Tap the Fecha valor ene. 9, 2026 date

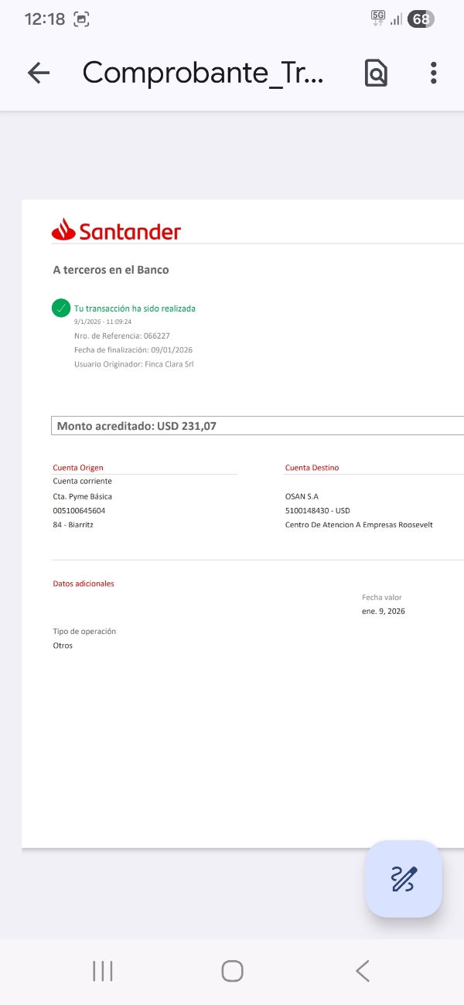(383, 612)
